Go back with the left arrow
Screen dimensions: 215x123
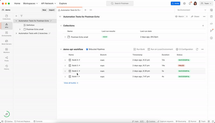tap(60, 17)
